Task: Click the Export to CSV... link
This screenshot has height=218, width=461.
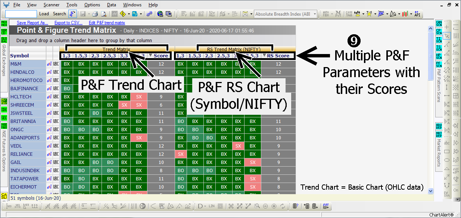Action: [x=69, y=23]
